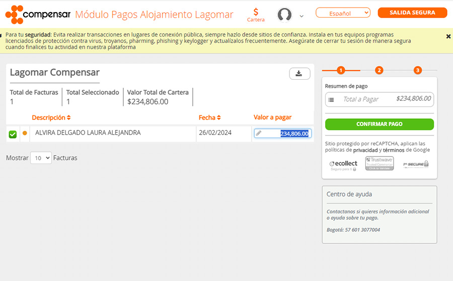Go to payment step 2 indicator
This screenshot has height=281, width=453.
tap(379, 70)
